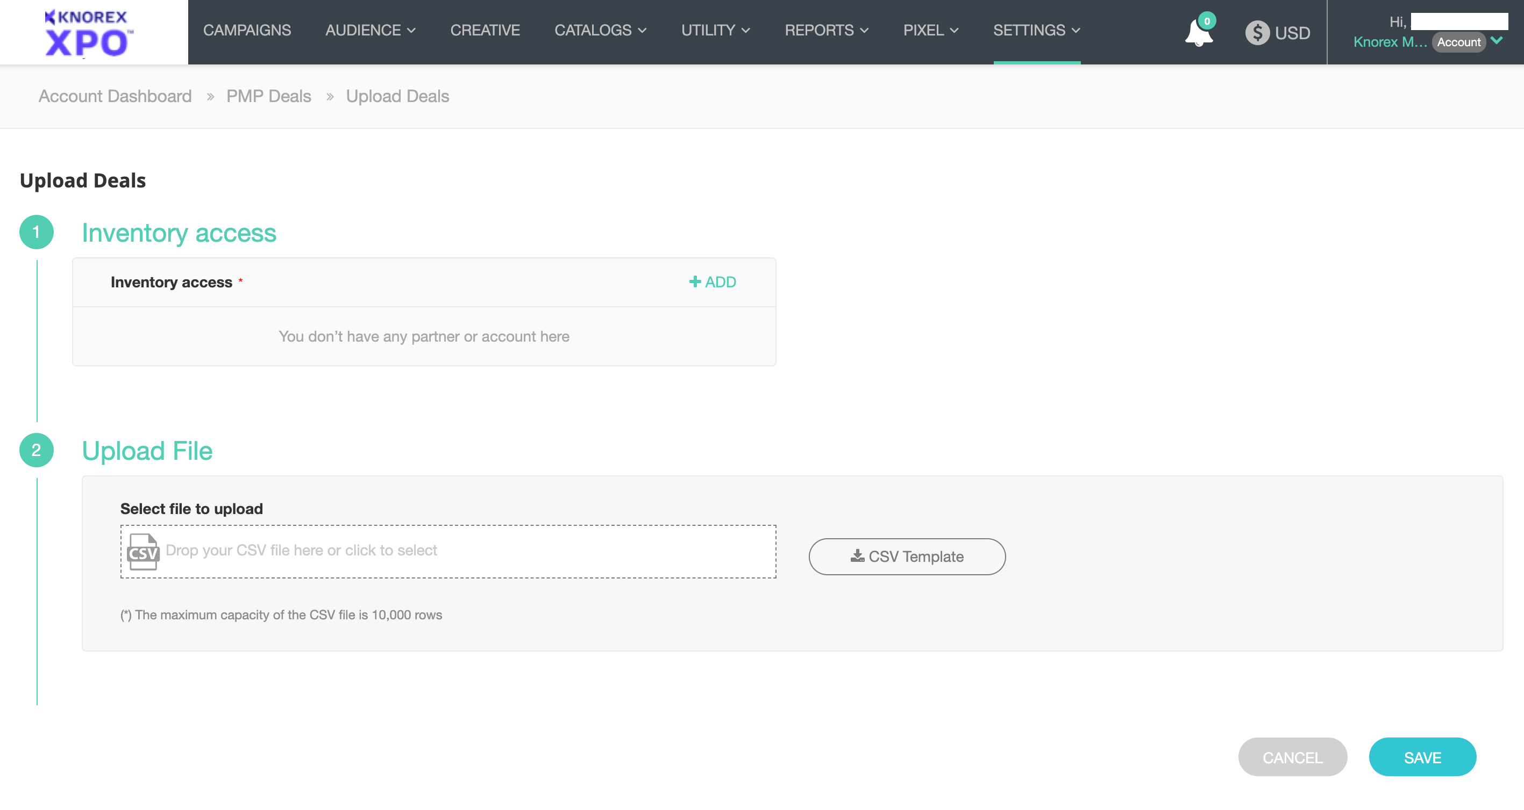Click the CSV file icon in upload area
The width and height of the screenshot is (1524, 810).
[x=143, y=551]
